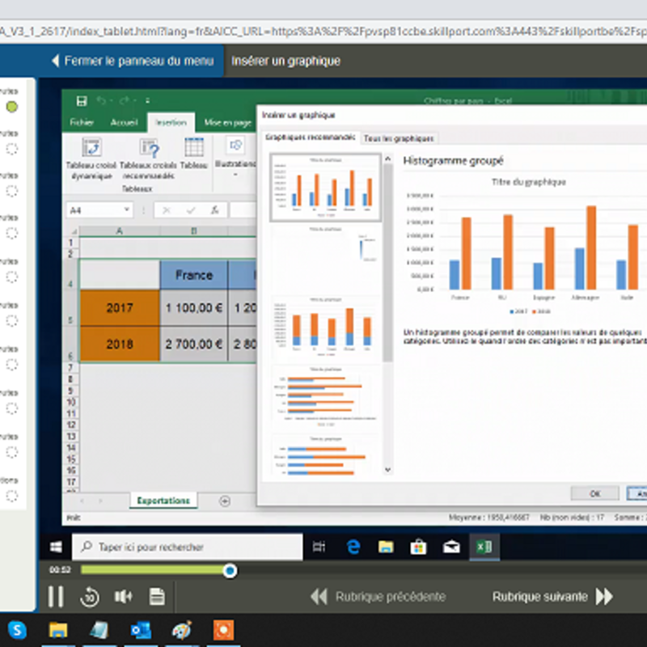Click the select-all corner of the sheet
Image resolution: width=647 pixels, height=647 pixels.
73,231
